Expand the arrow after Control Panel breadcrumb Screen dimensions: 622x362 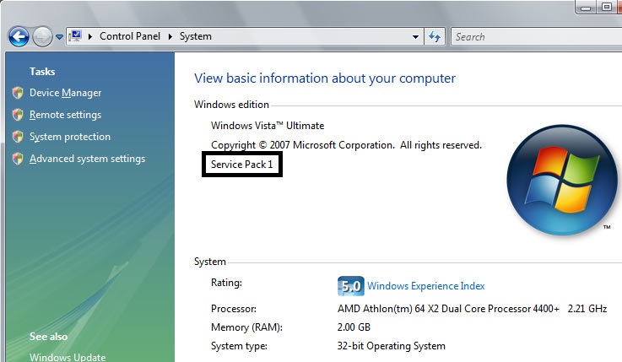click(x=170, y=37)
